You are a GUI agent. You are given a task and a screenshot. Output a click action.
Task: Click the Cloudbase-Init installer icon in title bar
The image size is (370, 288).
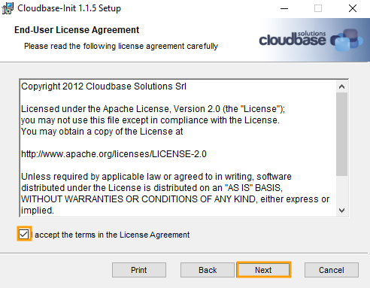click(x=8, y=8)
